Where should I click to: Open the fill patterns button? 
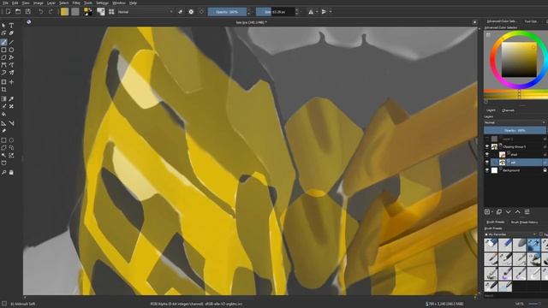[x=75, y=11]
